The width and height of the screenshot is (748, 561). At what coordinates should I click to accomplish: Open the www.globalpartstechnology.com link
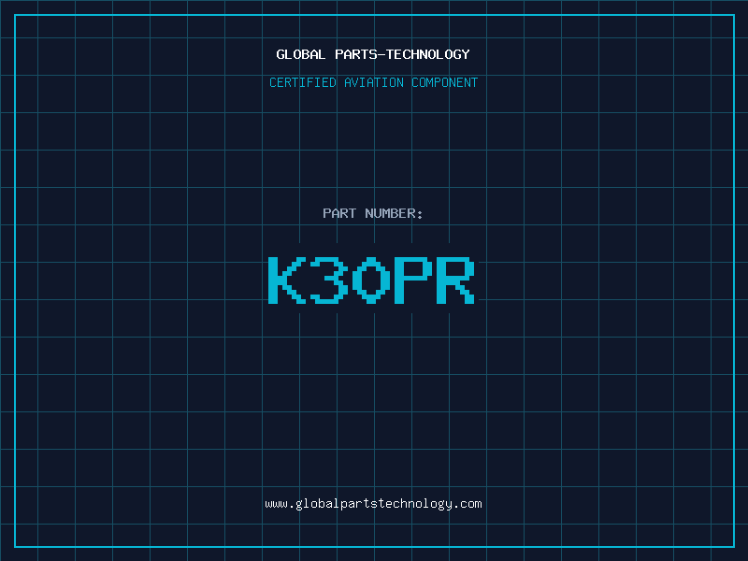pos(373,504)
